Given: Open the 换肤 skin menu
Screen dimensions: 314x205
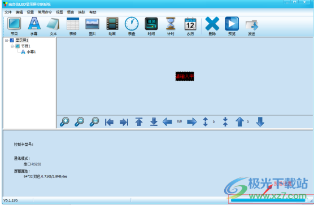Looking at the screenshot, I should point(82,12).
